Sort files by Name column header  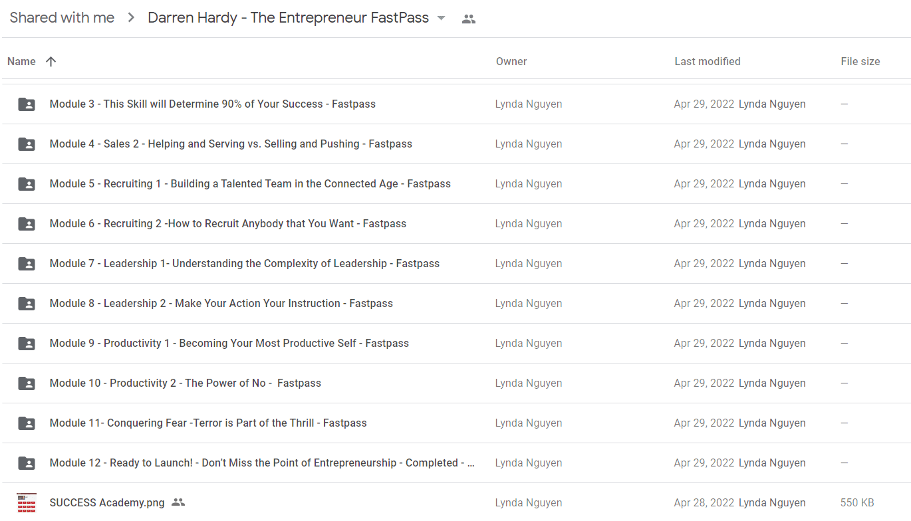pyautogui.click(x=21, y=61)
